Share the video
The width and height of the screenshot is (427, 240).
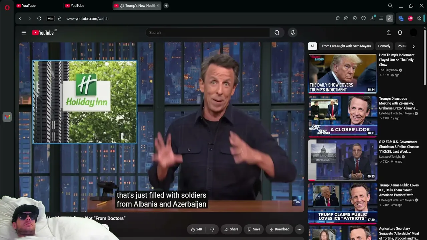(x=231, y=229)
